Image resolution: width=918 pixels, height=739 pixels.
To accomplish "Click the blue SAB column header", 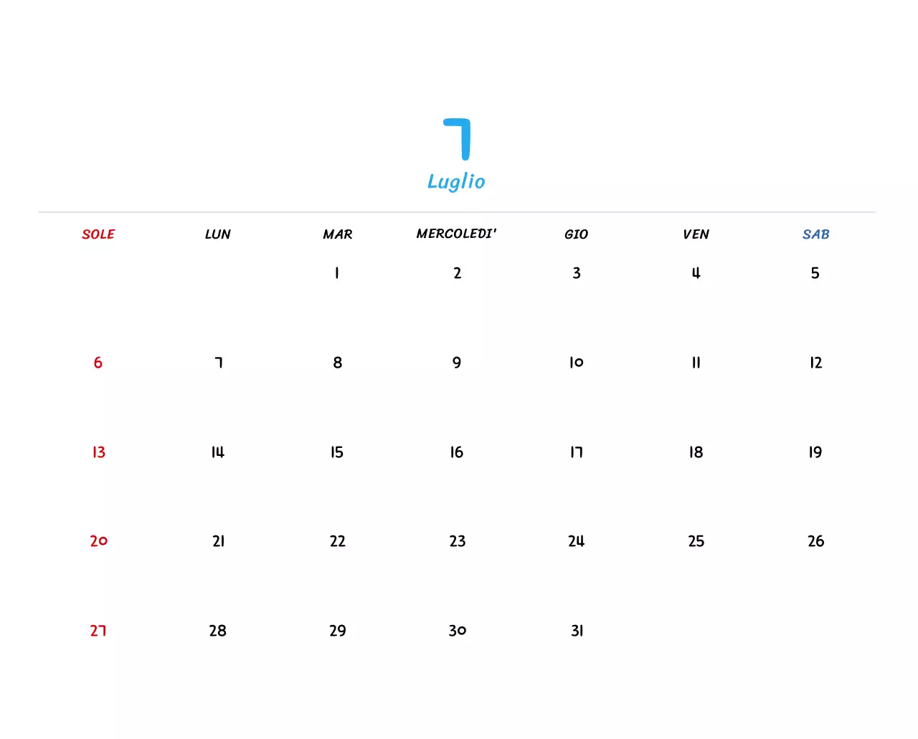I will (815, 234).
